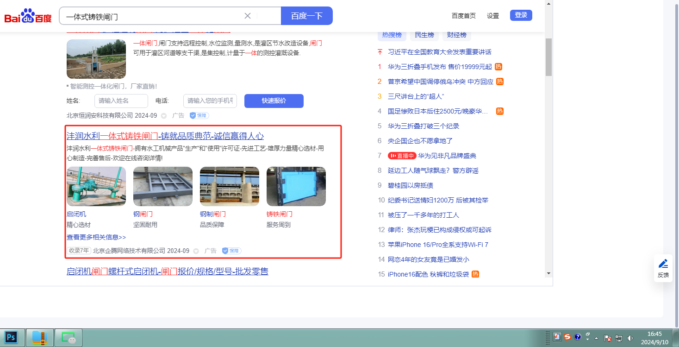679x347 pixels.
Task: Click the 热 badge next to iPhone16配色
Action: [x=475, y=274]
